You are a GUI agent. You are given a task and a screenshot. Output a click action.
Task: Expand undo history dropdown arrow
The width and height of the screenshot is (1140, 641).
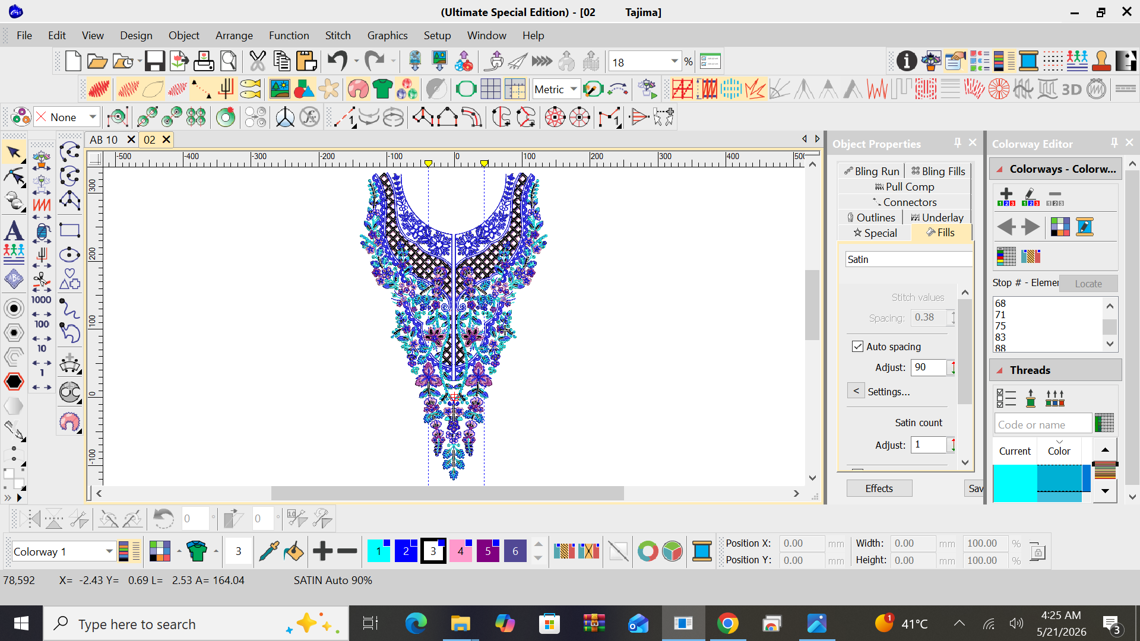click(x=356, y=61)
